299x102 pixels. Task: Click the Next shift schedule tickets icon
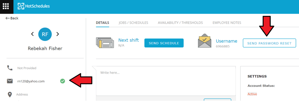pyautogui.click(x=105, y=43)
